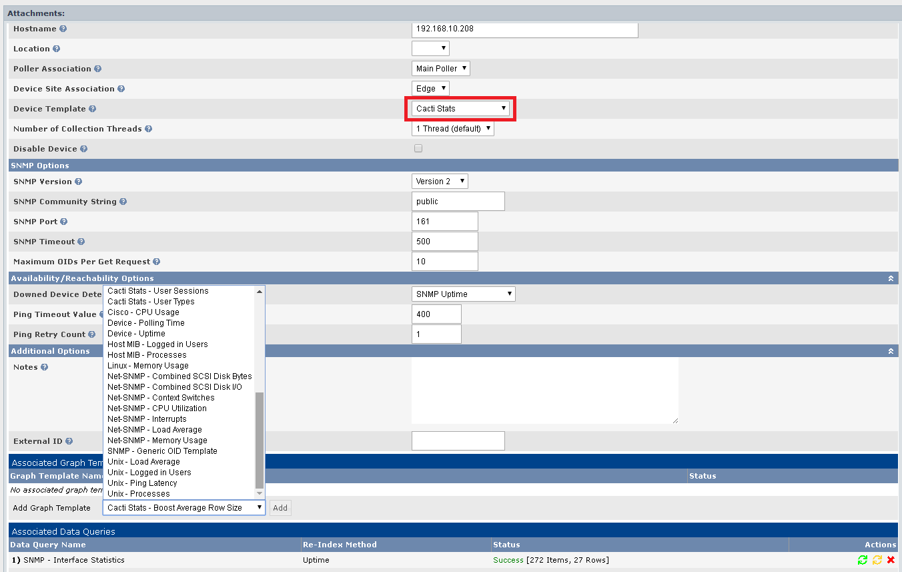Click the help icon beside SNMP Port
This screenshot has width=902, height=572.
(63, 222)
